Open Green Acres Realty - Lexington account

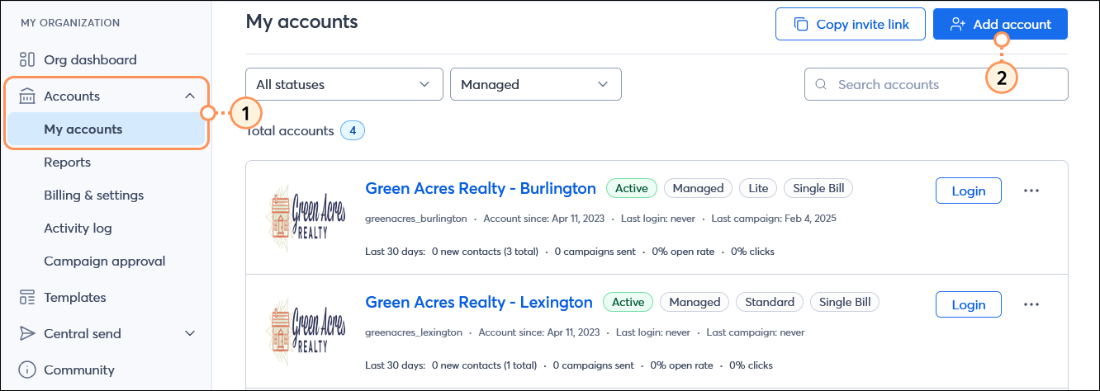479,302
